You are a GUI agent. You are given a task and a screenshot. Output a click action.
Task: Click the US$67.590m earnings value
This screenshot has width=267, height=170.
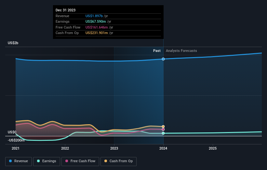96,21
